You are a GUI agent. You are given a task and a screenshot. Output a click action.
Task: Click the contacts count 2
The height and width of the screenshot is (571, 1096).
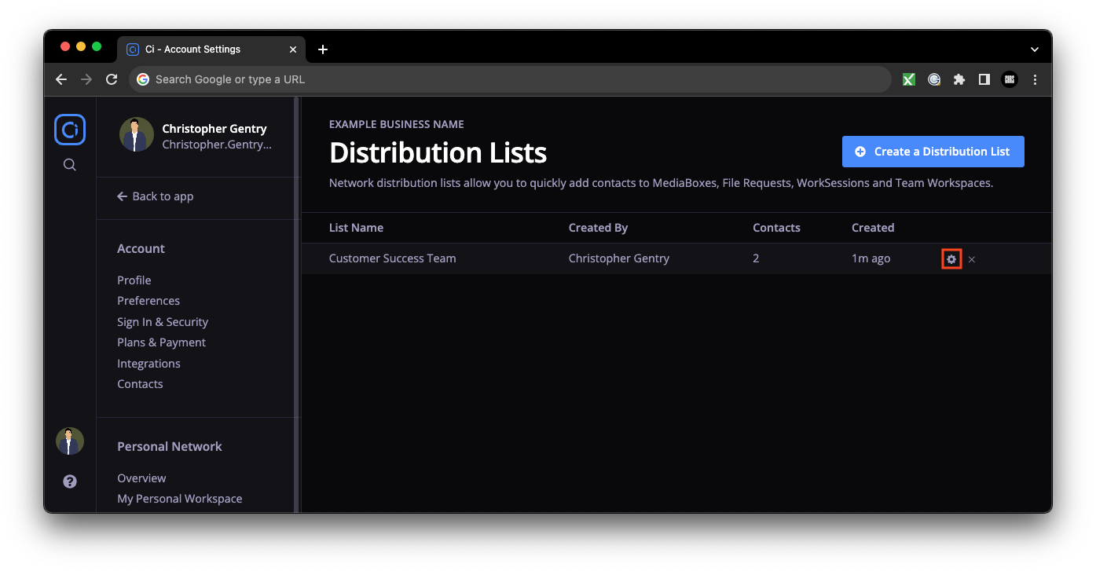(x=756, y=258)
